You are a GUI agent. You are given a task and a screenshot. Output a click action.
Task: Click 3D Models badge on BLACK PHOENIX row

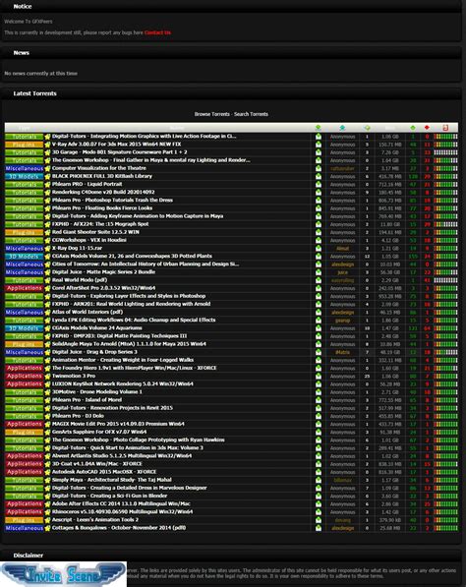pyautogui.click(x=24, y=176)
